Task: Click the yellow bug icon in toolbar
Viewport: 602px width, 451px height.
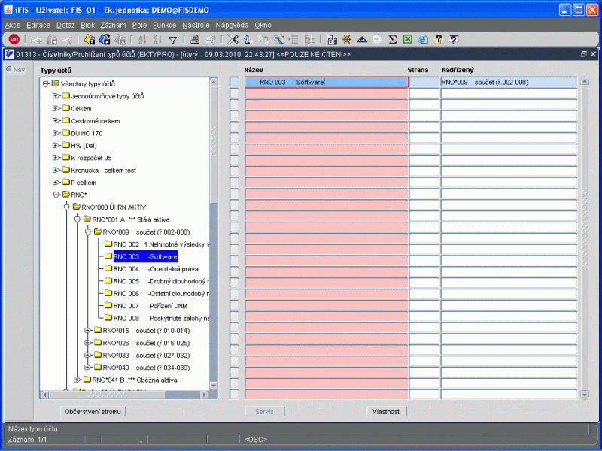Action: pos(347,40)
